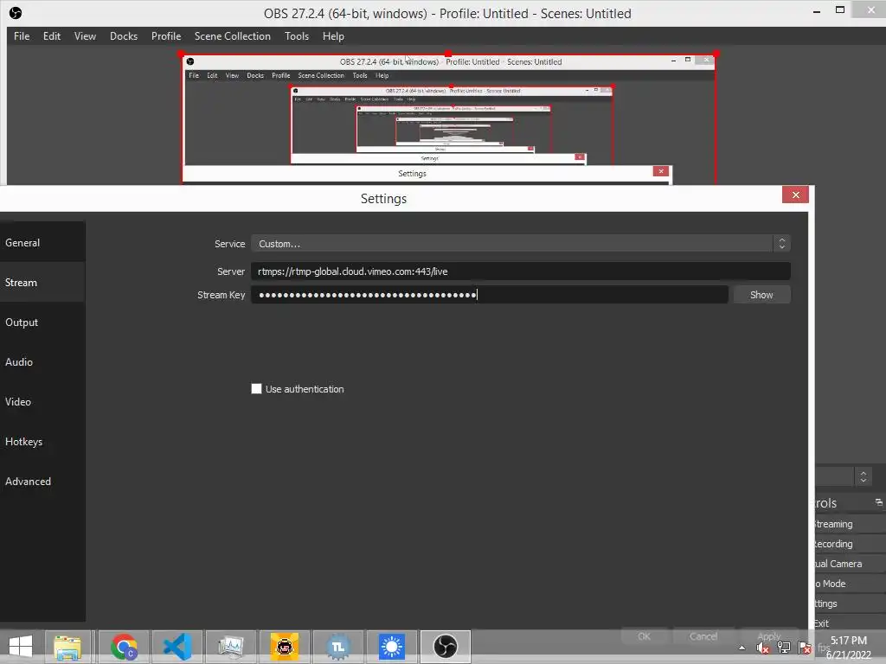886x664 pixels.
Task: Click Start Virtual Camera in Controls dock
Action: pyautogui.click(x=851, y=564)
